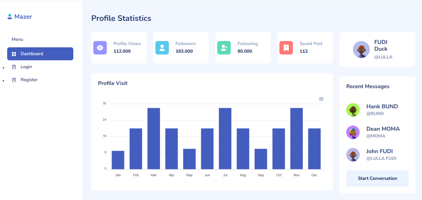This screenshot has height=200, width=422.
Task: Click the Profile Views eye icon
Action: click(100, 48)
